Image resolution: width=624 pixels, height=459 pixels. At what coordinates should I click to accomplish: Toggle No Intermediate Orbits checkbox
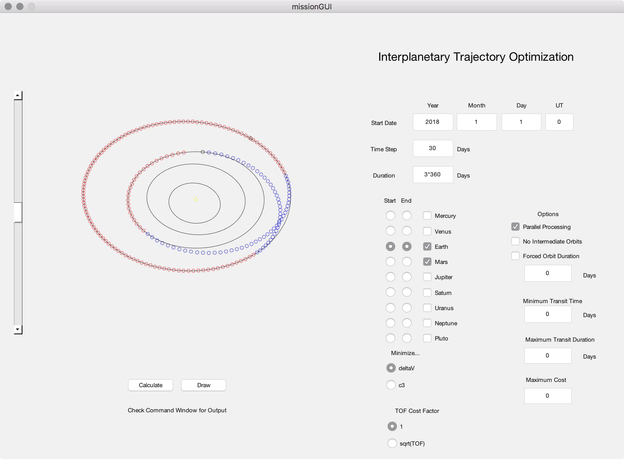515,241
